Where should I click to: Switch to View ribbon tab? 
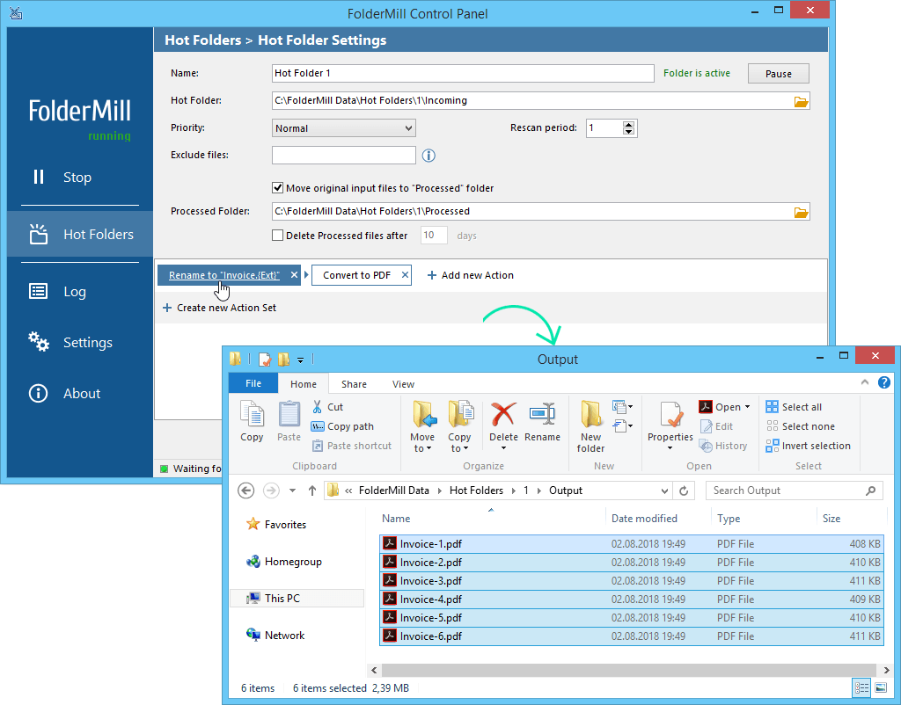pos(403,384)
